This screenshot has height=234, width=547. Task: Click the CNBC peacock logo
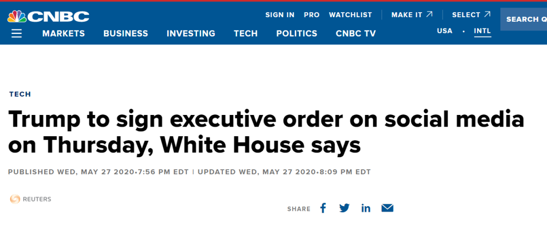(x=48, y=16)
